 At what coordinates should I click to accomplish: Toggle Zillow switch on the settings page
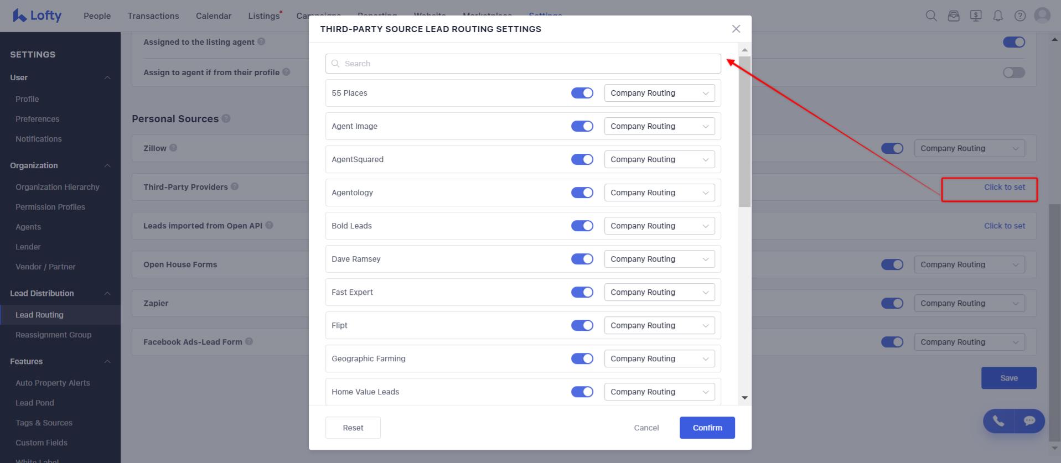point(892,148)
